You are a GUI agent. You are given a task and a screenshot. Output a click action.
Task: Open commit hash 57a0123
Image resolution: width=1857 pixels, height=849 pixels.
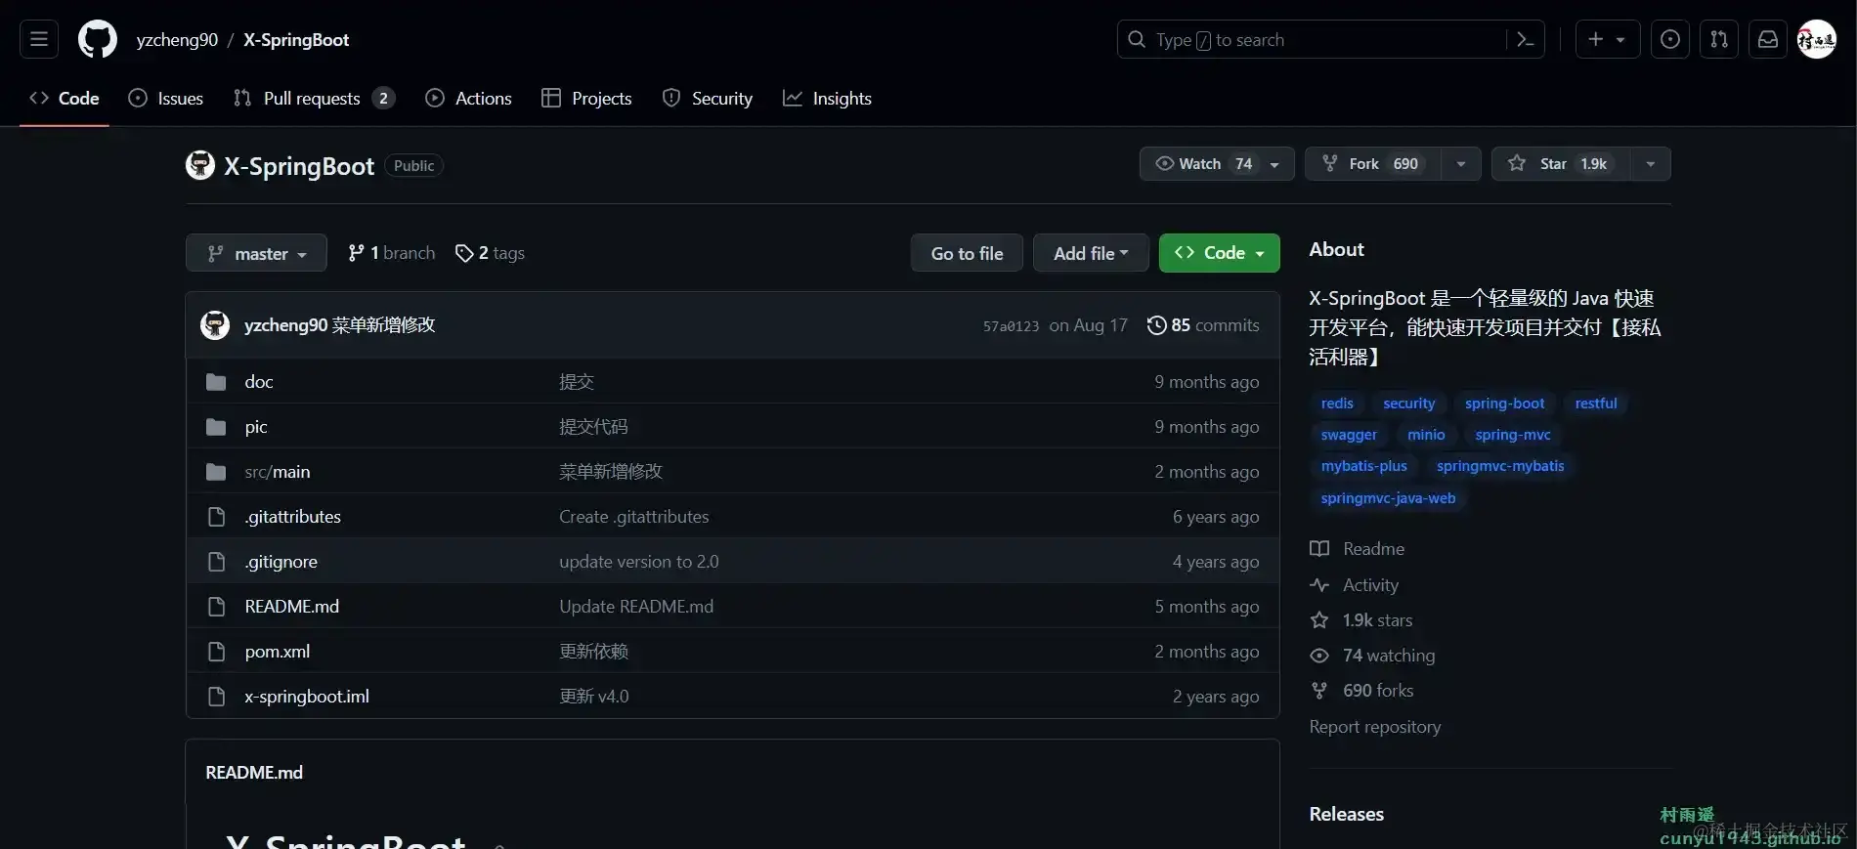click(1011, 326)
